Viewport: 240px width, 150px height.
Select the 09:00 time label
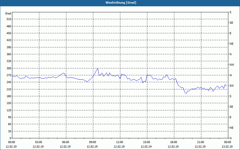93,142
